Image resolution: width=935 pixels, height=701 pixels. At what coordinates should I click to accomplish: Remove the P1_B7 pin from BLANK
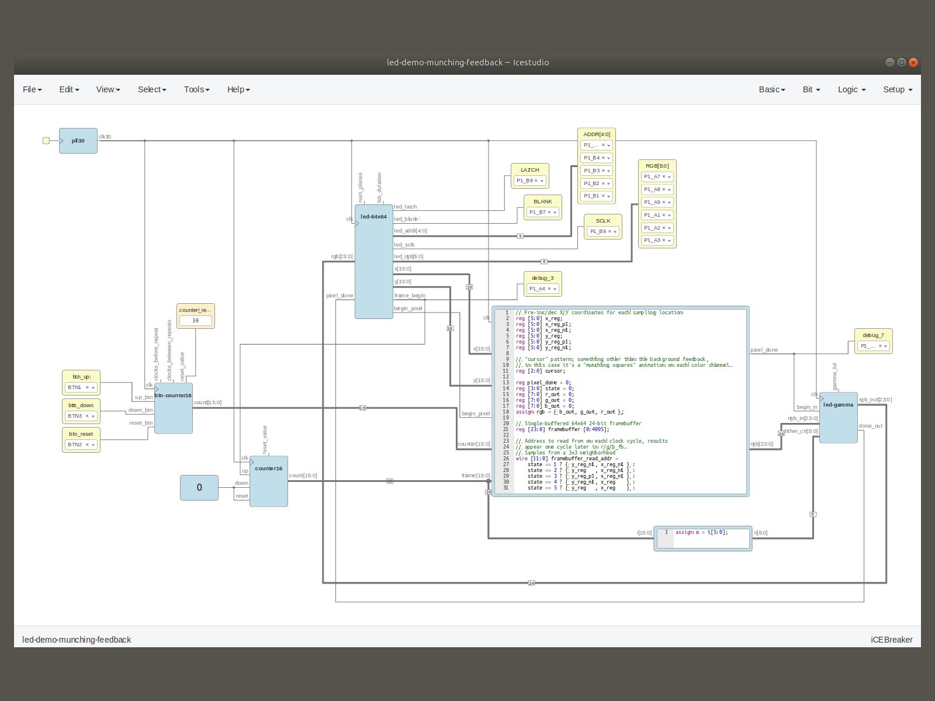pyautogui.click(x=549, y=213)
